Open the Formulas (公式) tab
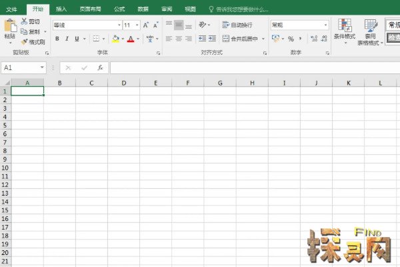The image size is (400, 267). click(119, 9)
